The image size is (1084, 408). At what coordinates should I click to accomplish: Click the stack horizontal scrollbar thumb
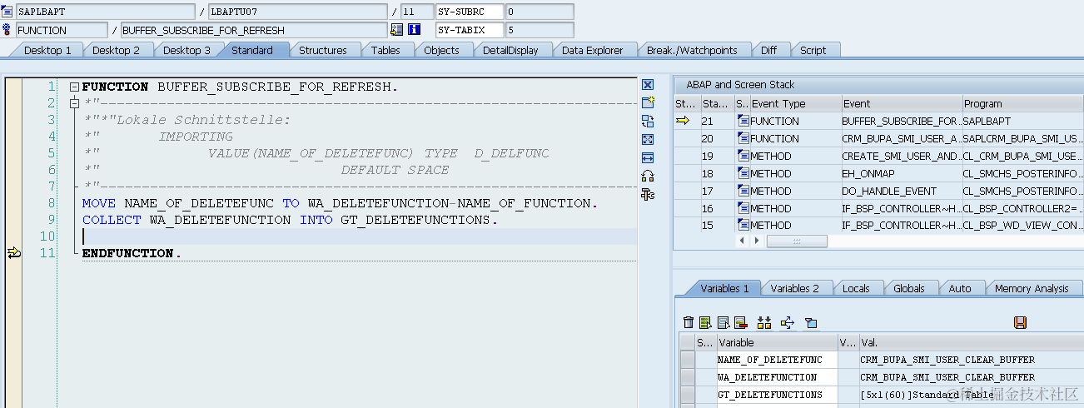[797, 241]
